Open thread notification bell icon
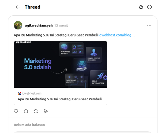167x133 pixels. pos(141,7)
